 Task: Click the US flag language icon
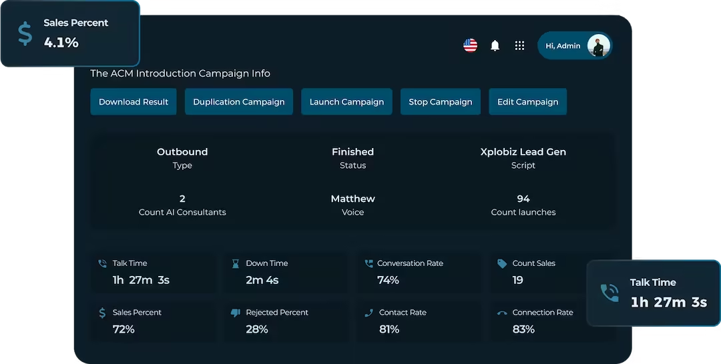[470, 46]
